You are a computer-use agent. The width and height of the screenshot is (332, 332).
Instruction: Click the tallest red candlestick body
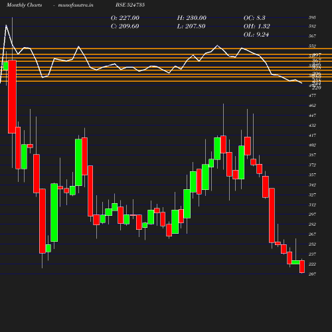[12, 97]
